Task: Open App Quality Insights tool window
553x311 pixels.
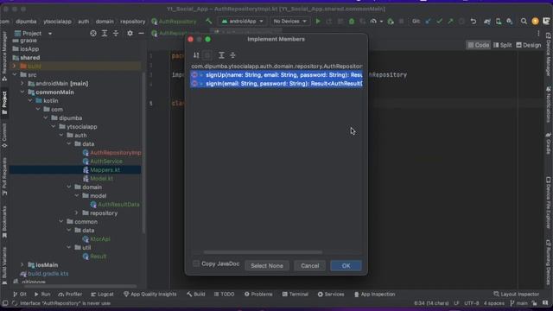Action: coord(150,294)
